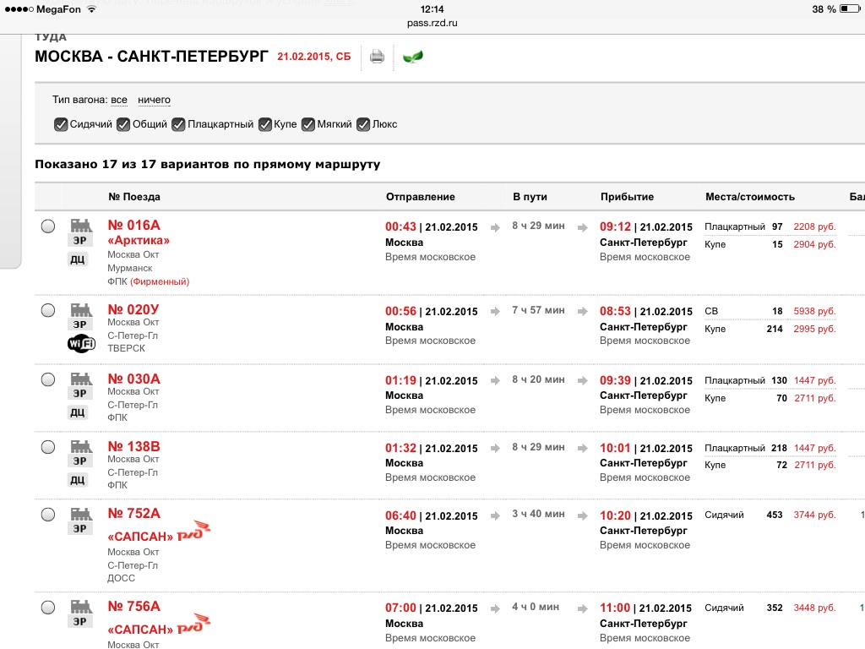Click the (Фирменный) label for train 016А
The width and height of the screenshot is (865, 649).
click(x=160, y=282)
